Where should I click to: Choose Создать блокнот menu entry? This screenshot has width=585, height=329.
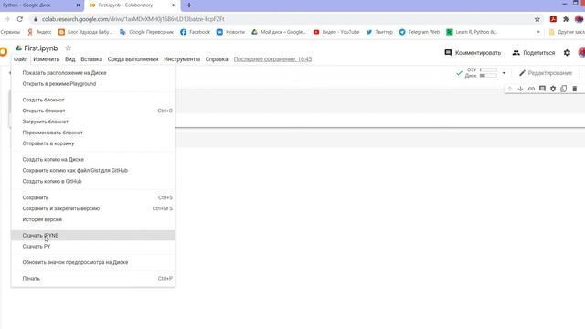click(x=93, y=100)
